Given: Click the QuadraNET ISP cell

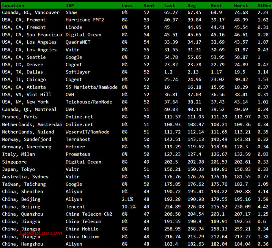Looking at the screenshot, I should (x=78, y=42).
